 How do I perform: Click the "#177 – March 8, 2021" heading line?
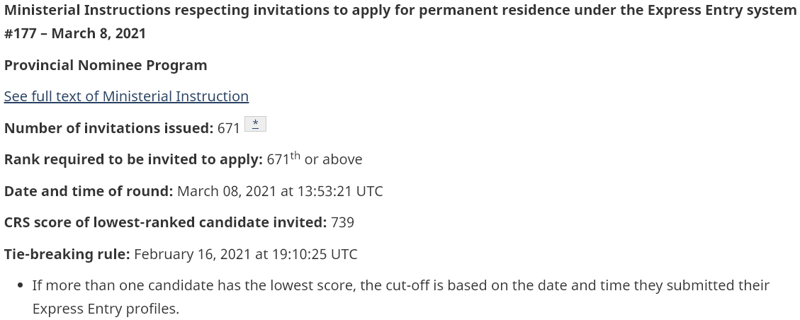(x=75, y=33)
